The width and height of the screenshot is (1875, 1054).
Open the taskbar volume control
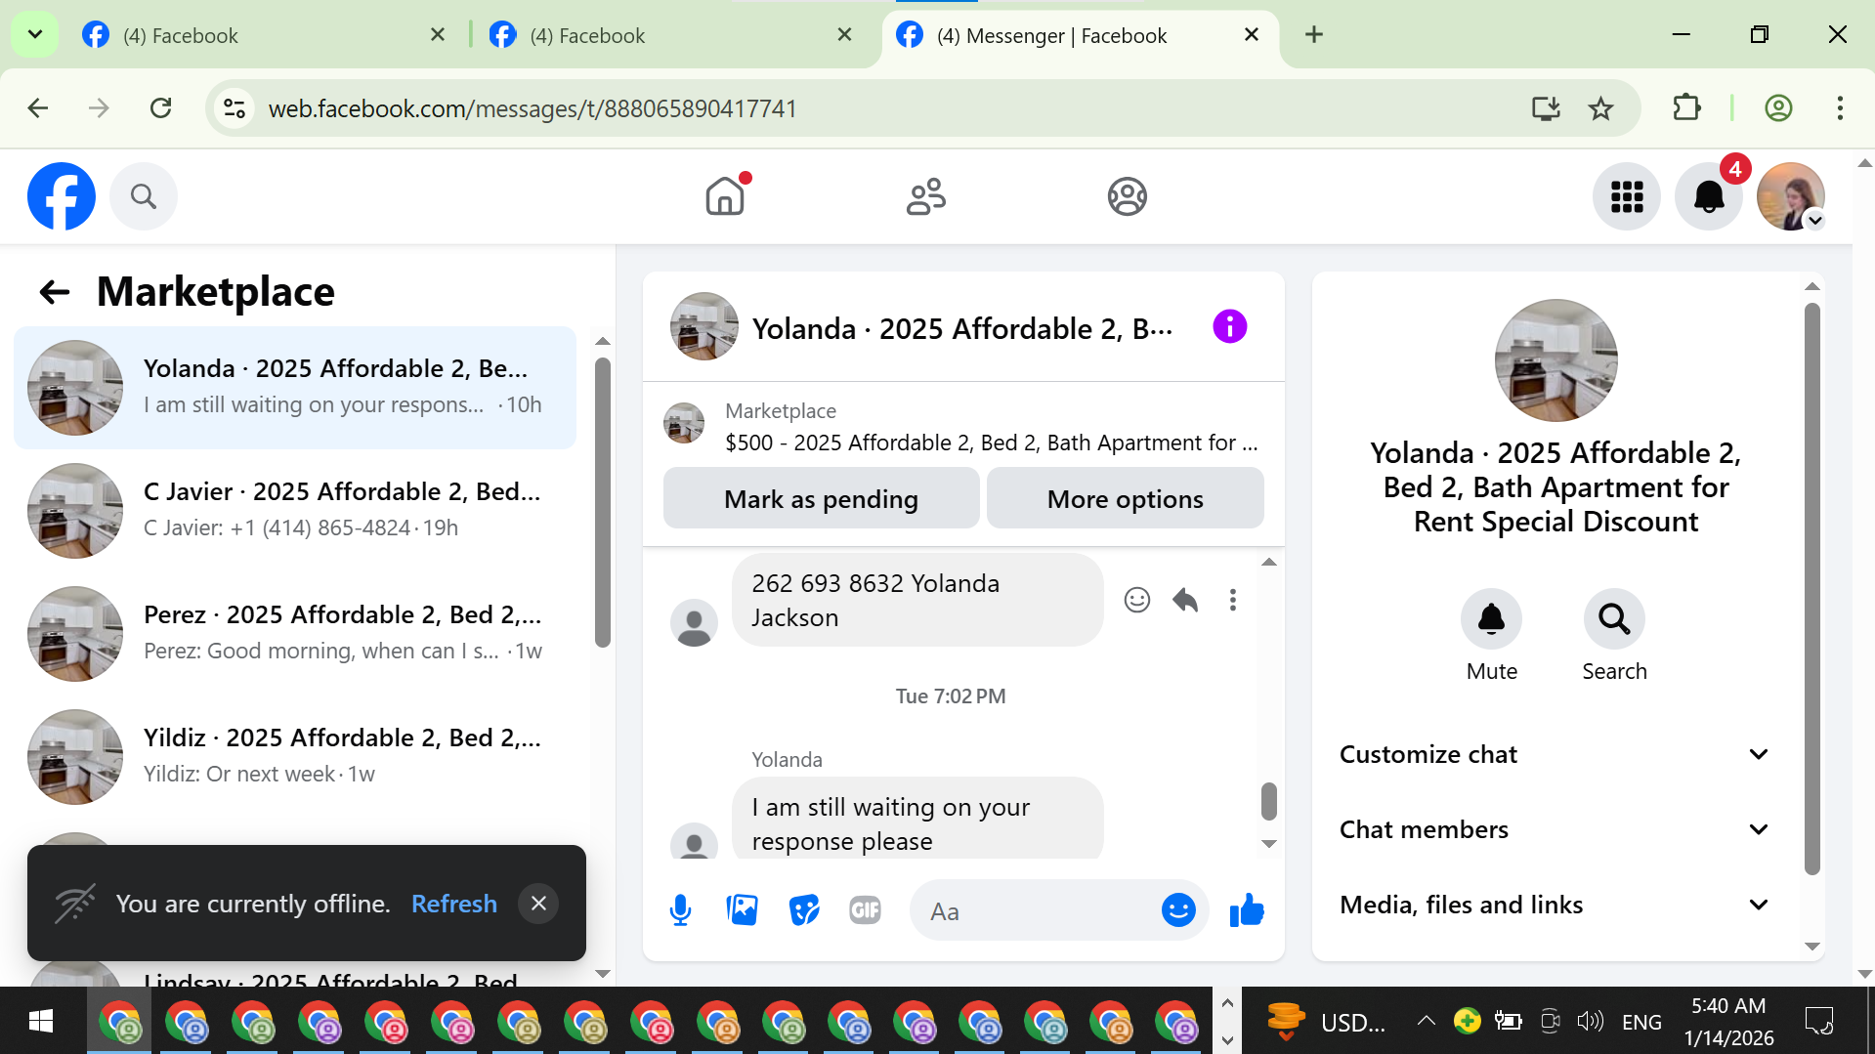(1590, 1021)
